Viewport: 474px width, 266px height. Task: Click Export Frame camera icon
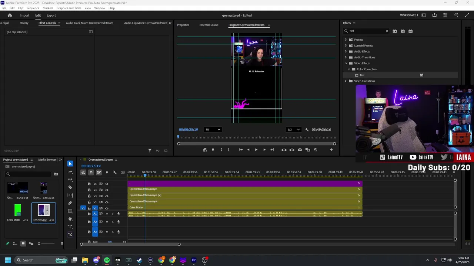(x=300, y=150)
